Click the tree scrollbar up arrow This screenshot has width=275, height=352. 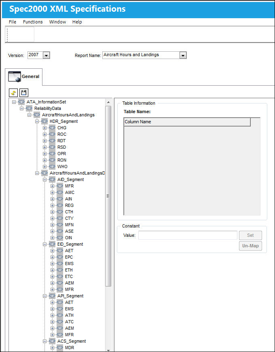(108, 102)
